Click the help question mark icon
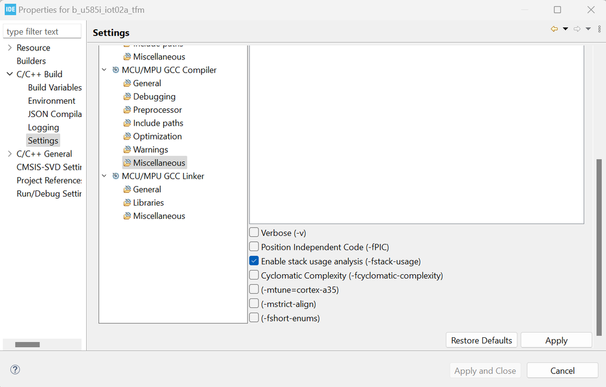606x387 pixels. [15, 369]
